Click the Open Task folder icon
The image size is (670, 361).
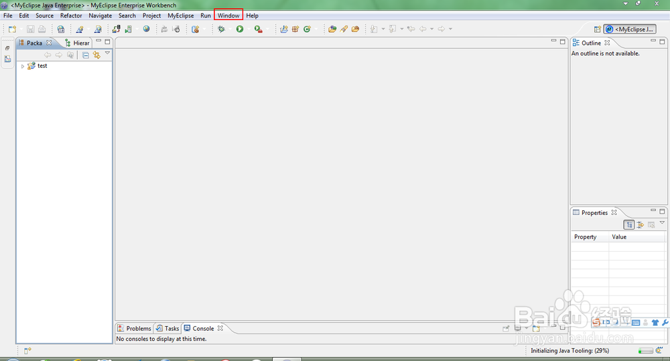(355, 29)
